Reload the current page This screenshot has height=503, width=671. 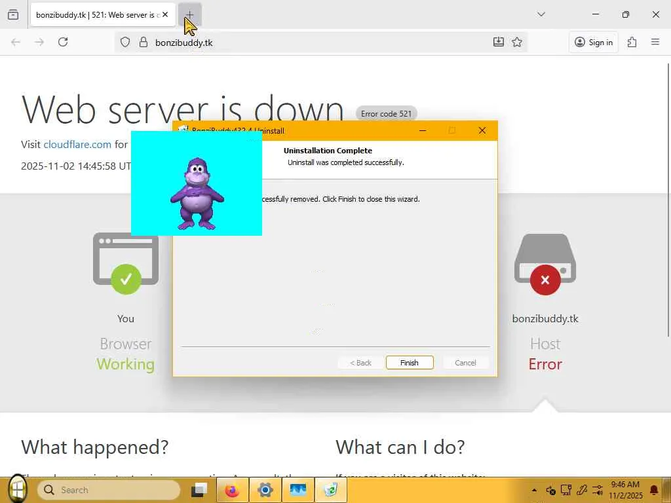pos(63,42)
